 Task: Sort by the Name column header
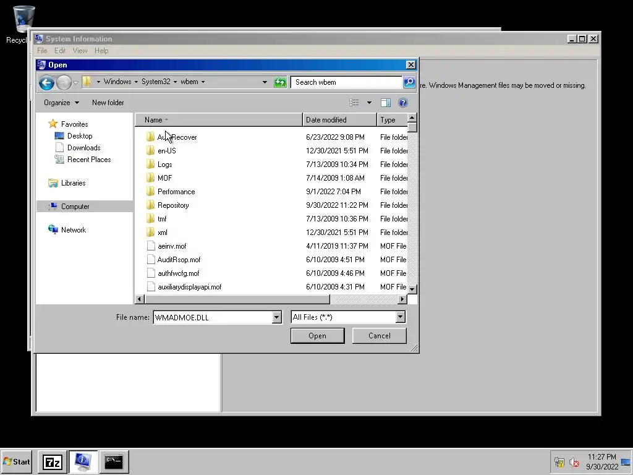click(x=218, y=120)
